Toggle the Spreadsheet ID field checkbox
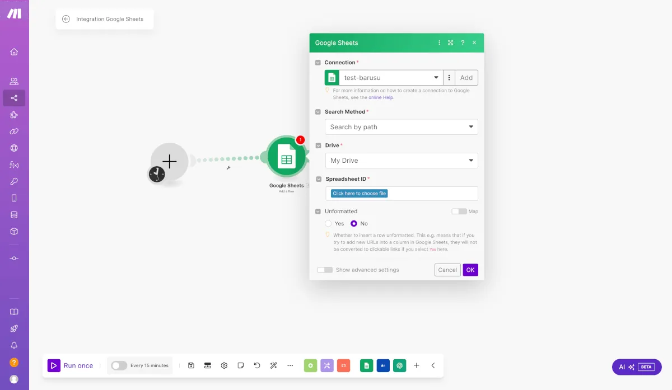The width and height of the screenshot is (672, 390). coord(318,179)
